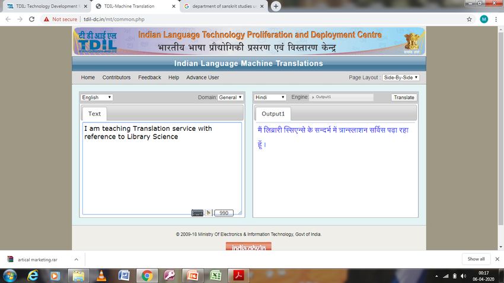Open the Feedback menu item

(149, 78)
